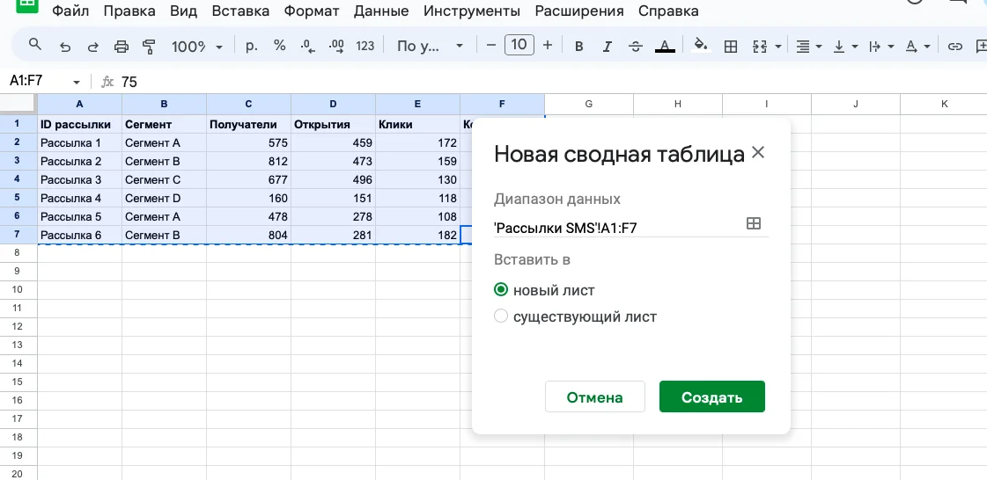Screen dimensions: 987x480
Task: Select the paint format roller tool
Action: pos(148,46)
